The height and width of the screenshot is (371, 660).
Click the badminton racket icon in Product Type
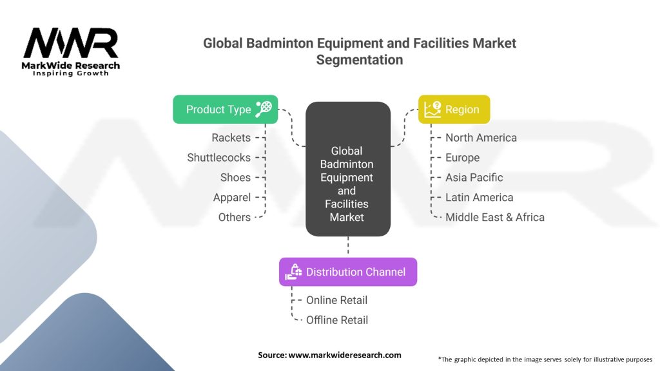264,109
